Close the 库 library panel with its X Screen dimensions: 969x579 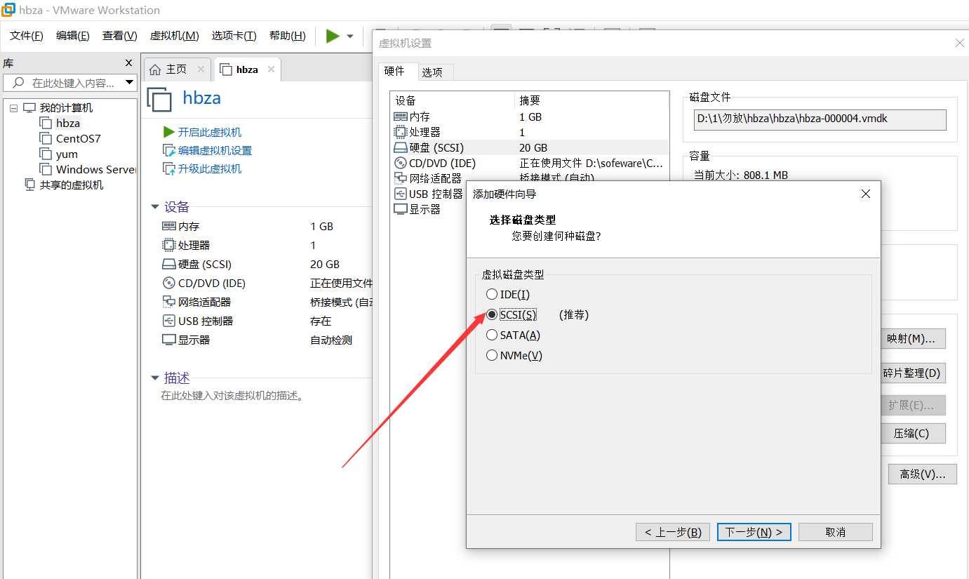(128, 62)
